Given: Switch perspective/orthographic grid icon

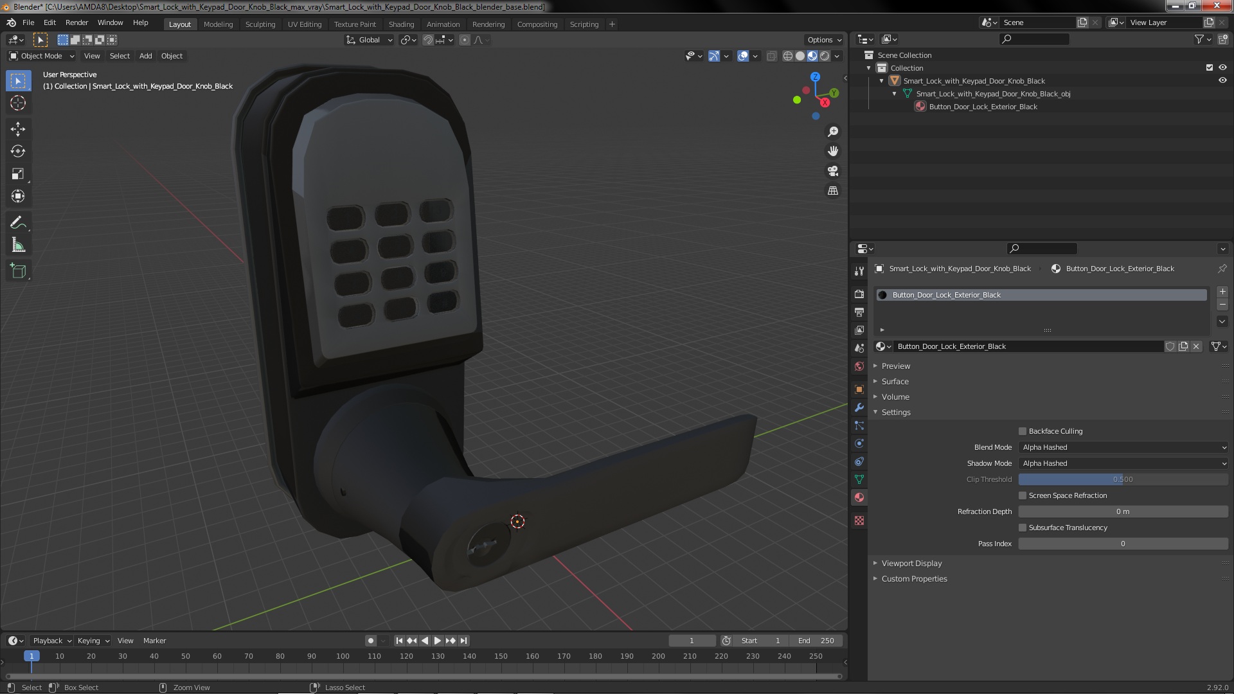Looking at the screenshot, I should (x=833, y=191).
